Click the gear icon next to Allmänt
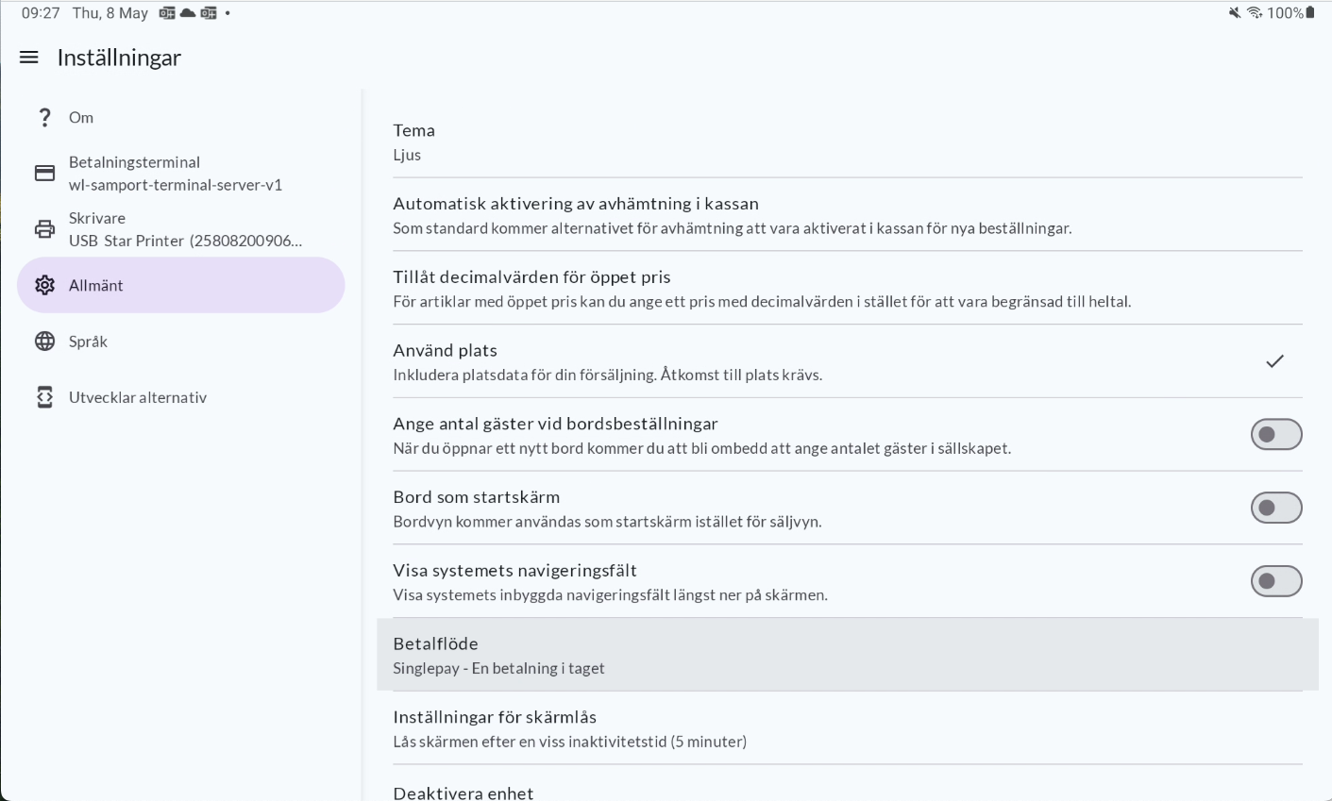The height and width of the screenshot is (801, 1332). point(44,285)
